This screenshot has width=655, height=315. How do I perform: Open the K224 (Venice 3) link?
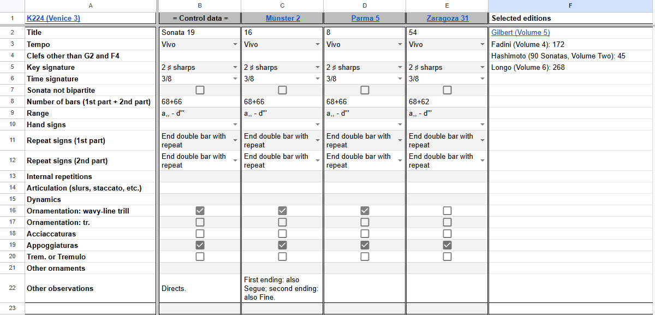coord(53,18)
